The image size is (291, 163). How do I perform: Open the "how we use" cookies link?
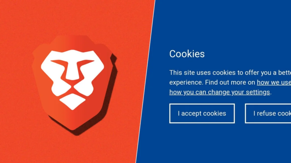[274, 83]
